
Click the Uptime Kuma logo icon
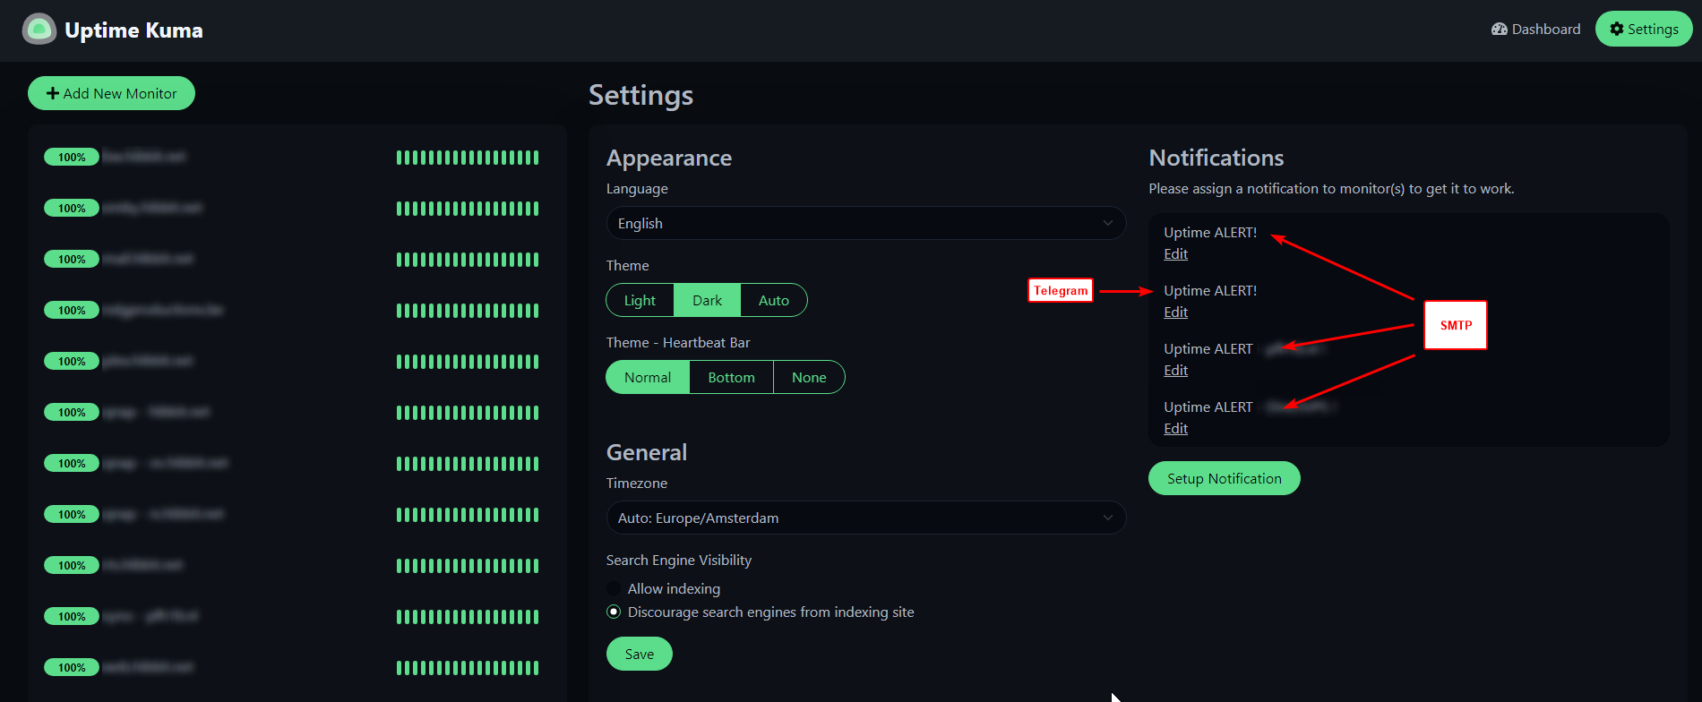[x=39, y=30]
